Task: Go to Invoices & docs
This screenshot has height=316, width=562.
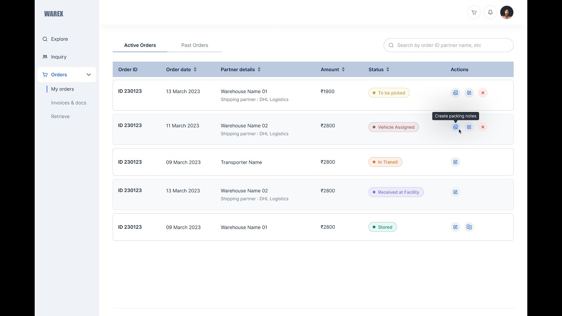Action: click(x=68, y=103)
